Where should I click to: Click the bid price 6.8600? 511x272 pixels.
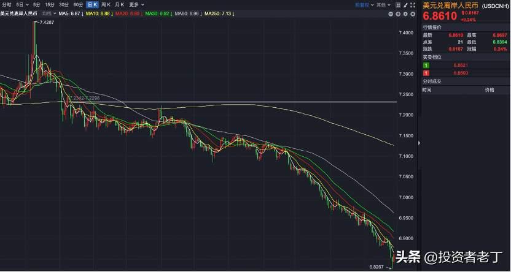point(461,73)
